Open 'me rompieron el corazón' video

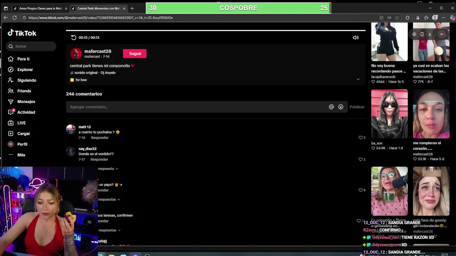431,114
